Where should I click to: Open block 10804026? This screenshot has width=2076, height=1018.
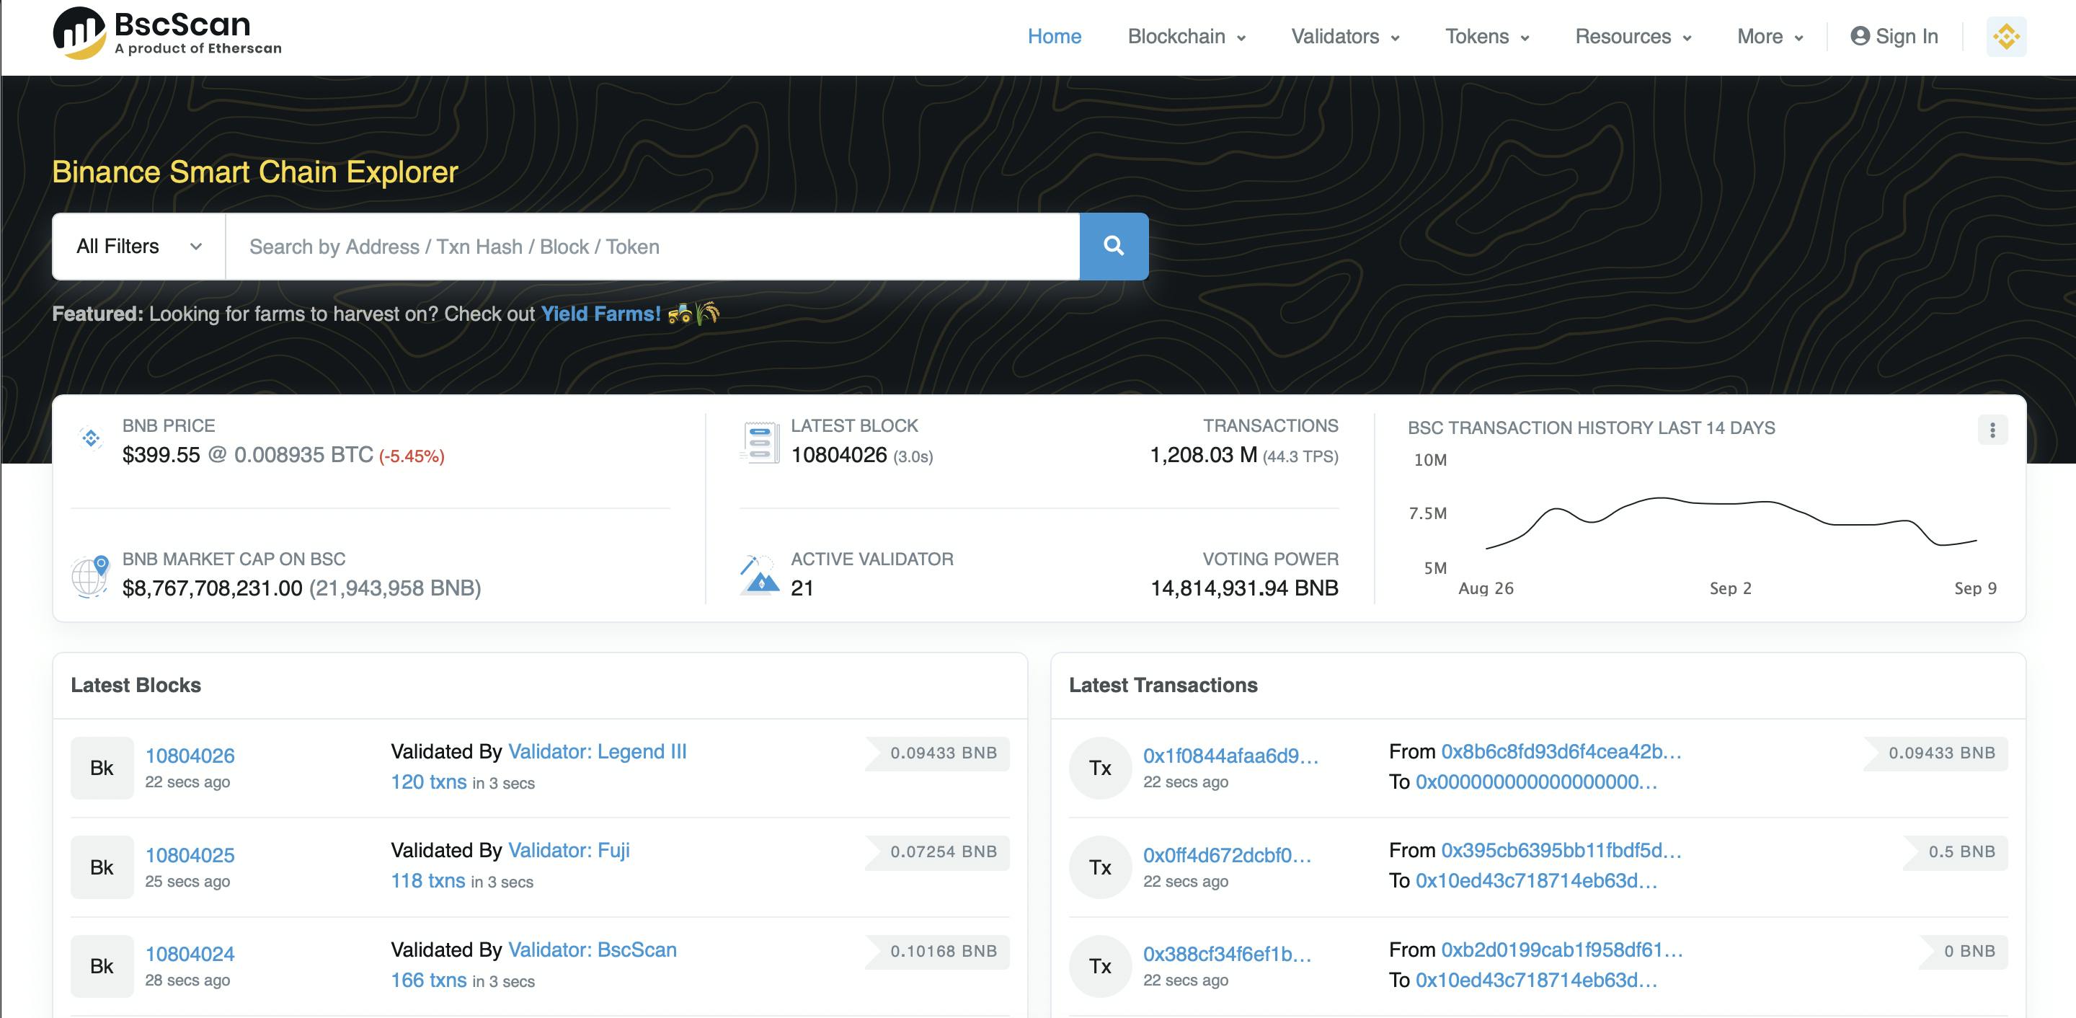pyautogui.click(x=190, y=756)
